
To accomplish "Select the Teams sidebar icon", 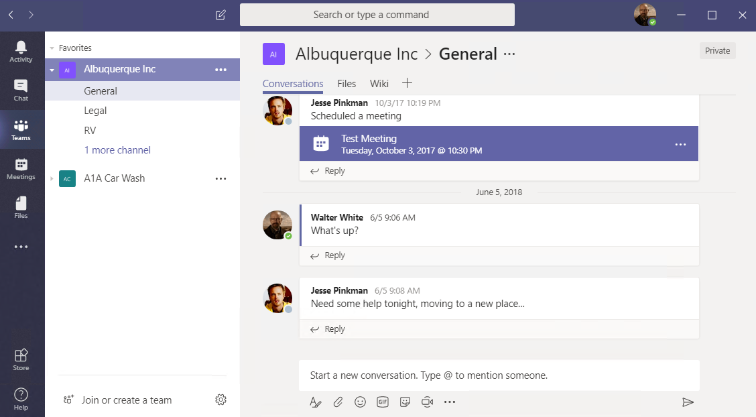I will [21, 129].
